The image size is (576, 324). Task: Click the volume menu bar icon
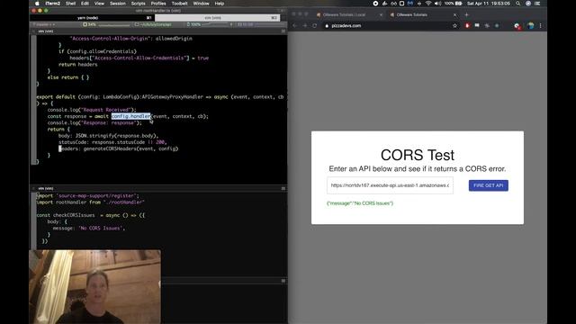[x=437, y=4]
